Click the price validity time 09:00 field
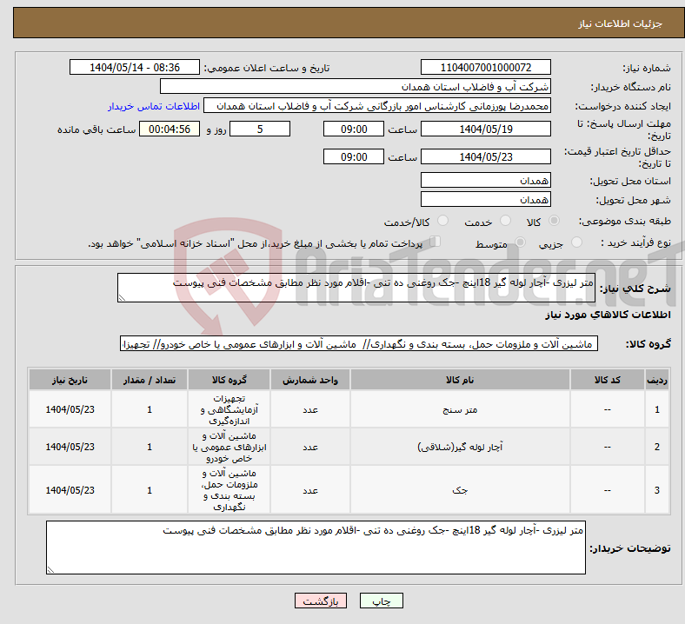 pos(354,156)
